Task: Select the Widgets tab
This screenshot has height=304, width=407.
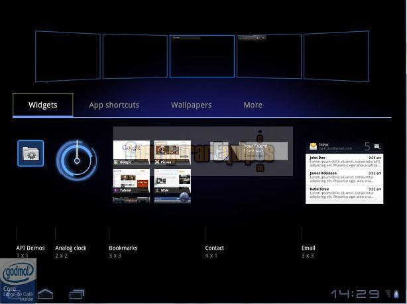Action: (43, 105)
